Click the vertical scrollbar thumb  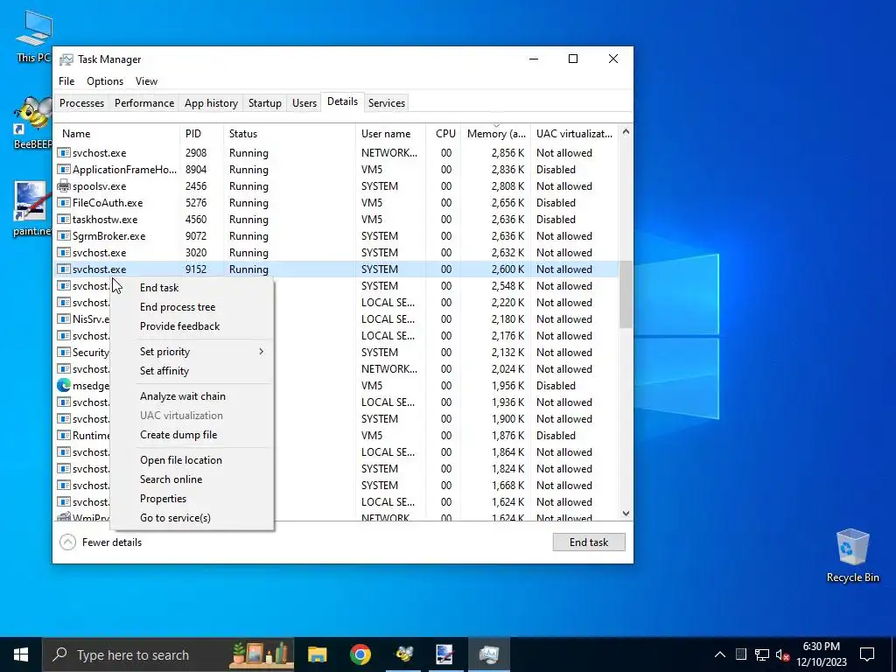626,295
